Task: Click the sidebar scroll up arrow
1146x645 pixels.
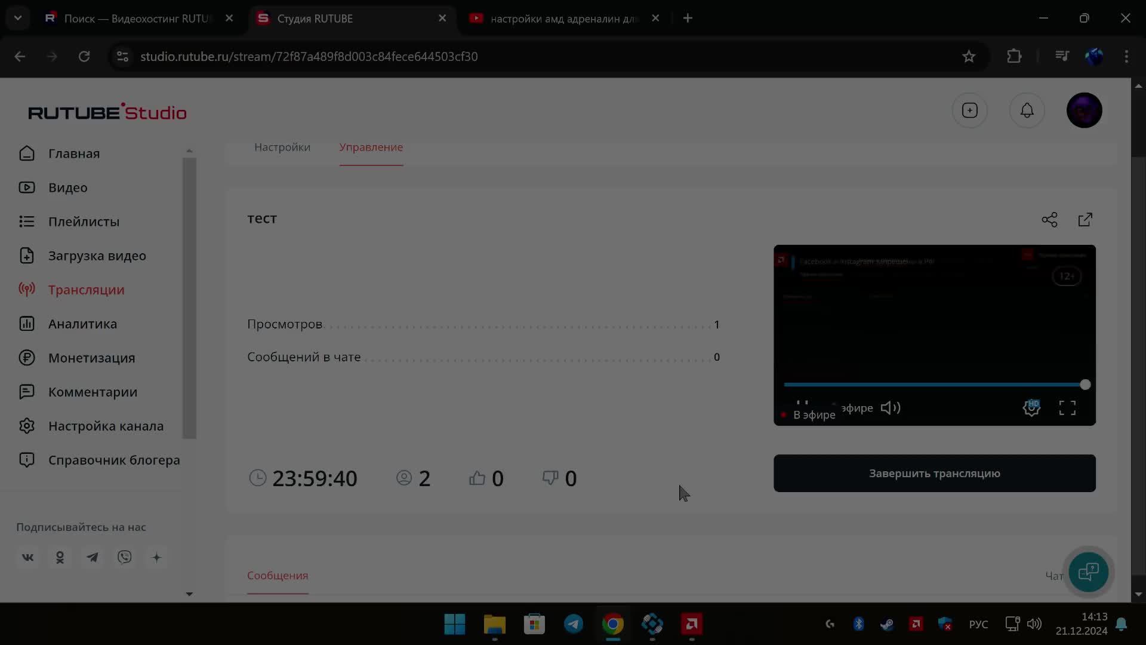Action: [x=189, y=150]
